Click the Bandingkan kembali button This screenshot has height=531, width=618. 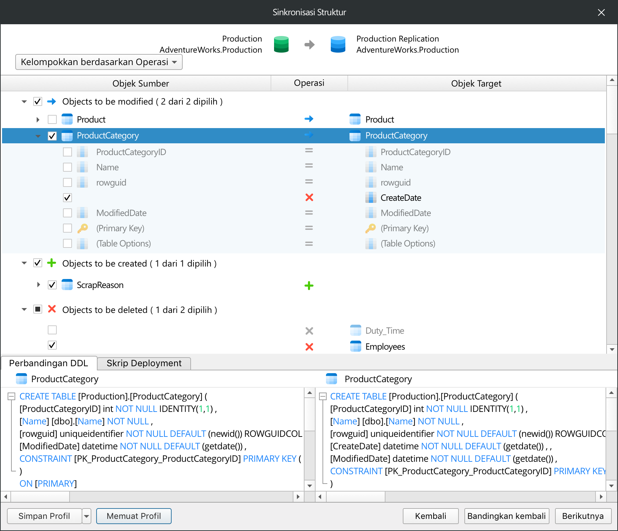coord(506,516)
